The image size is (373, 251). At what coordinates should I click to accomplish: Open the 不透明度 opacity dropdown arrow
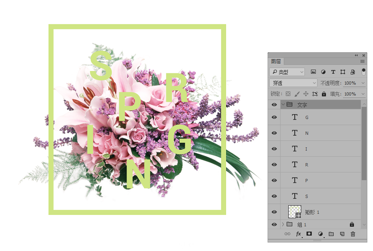[x=362, y=83]
